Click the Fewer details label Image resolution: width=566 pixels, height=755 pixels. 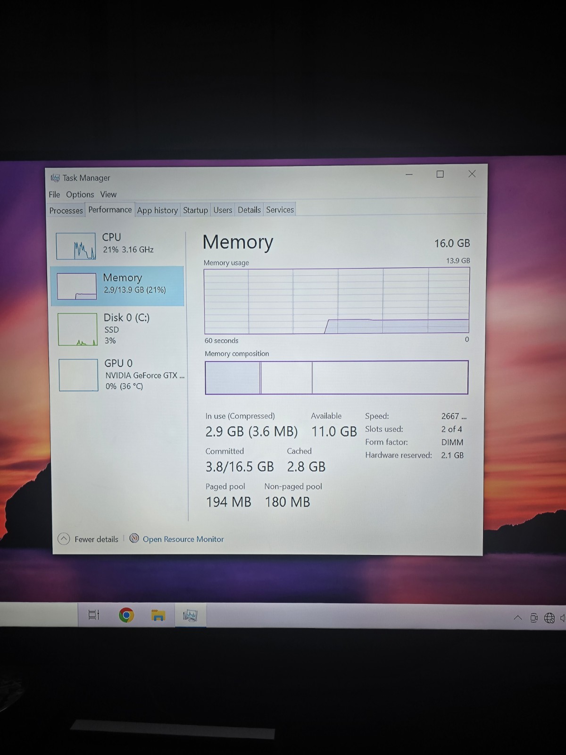coord(96,539)
